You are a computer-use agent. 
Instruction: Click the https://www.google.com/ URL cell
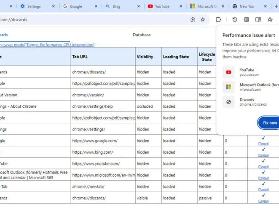[103, 141]
